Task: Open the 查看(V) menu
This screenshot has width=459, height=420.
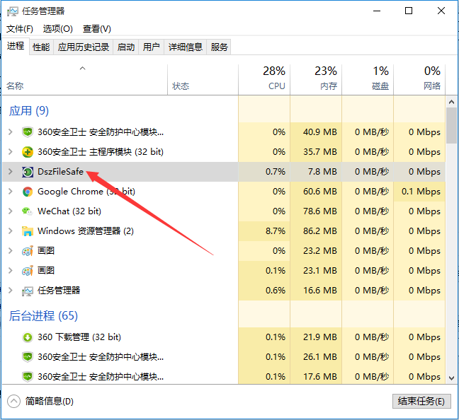Action: click(96, 29)
